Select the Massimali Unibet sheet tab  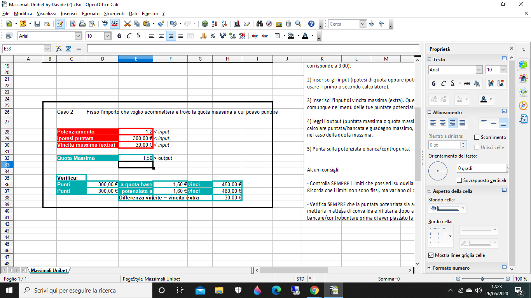point(49,270)
